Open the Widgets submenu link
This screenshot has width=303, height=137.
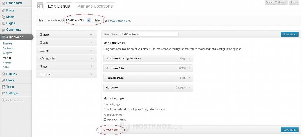[x=7, y=53]
